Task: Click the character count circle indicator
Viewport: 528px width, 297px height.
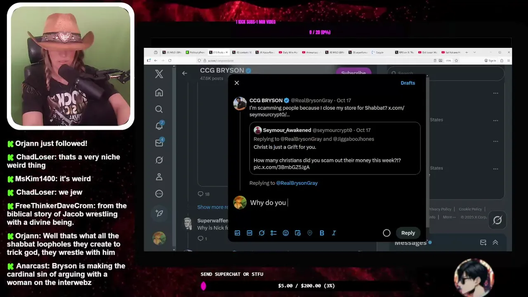Action: point(387,233)
